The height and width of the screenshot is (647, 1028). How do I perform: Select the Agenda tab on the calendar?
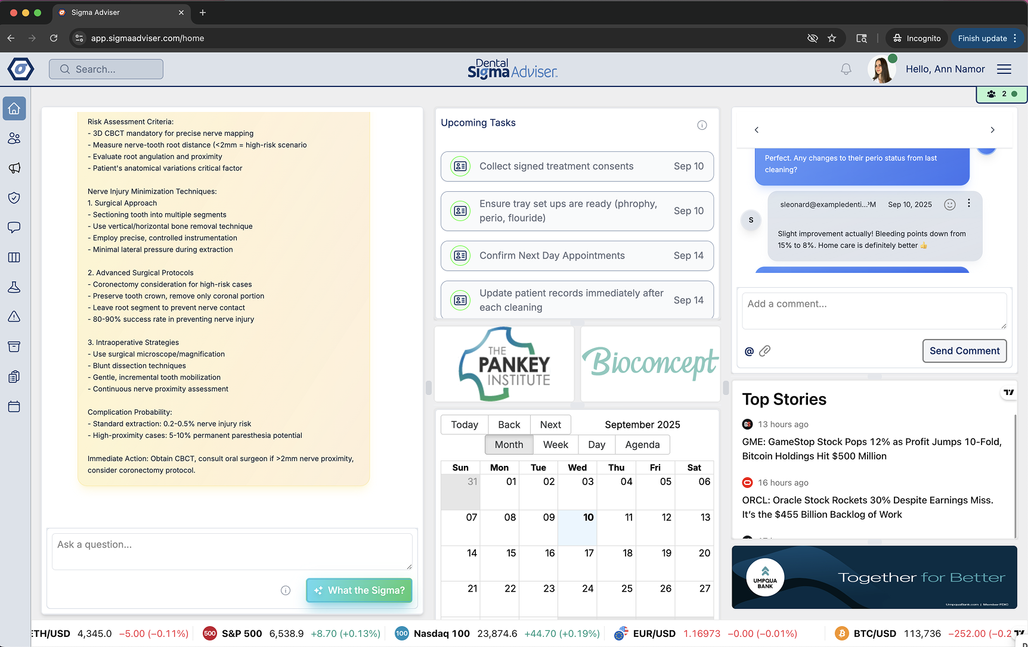coord(642,444)
